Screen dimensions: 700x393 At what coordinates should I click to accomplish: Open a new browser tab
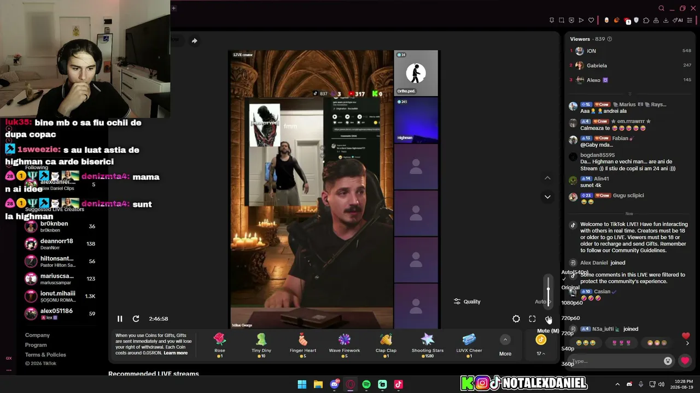click(x=173, y=8)
